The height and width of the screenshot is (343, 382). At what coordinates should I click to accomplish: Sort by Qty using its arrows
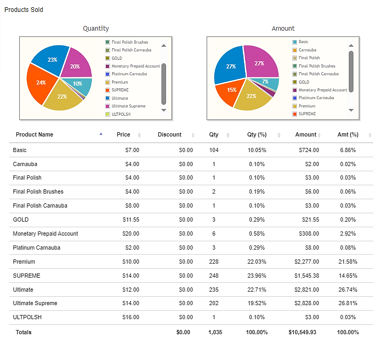coord(228,135)
